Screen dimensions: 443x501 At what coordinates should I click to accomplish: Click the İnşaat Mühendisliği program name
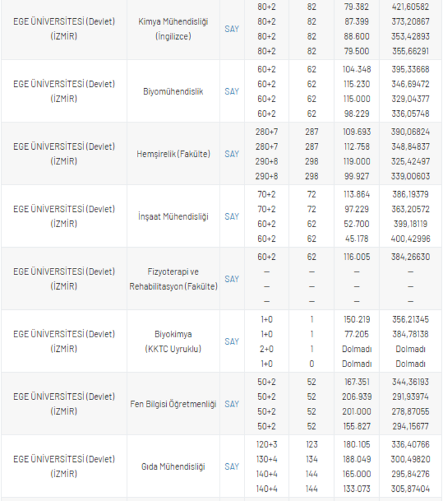tap(173, 216)
